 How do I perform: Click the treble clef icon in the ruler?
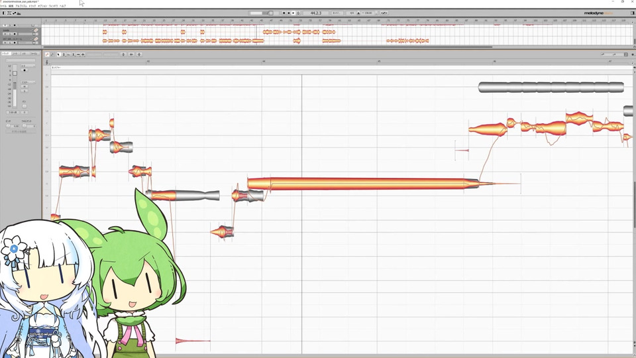pyautogui.click(x=47, y=62)
